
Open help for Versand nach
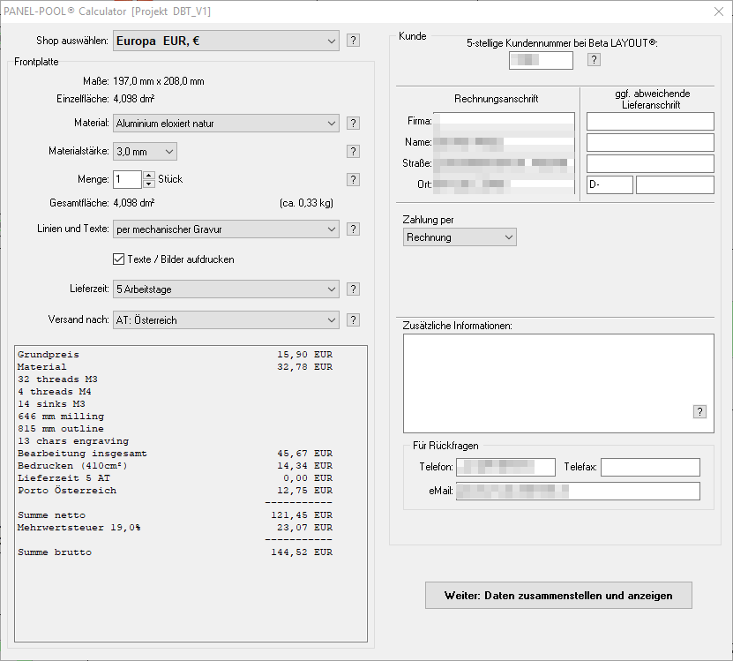click(353, 320)
